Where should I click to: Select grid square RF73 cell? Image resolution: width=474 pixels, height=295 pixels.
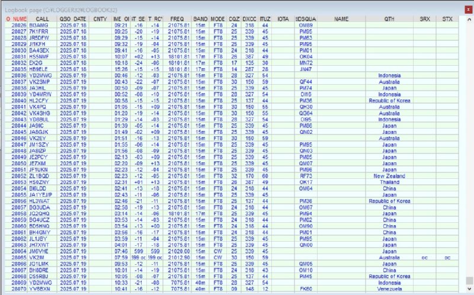point(306,176)
